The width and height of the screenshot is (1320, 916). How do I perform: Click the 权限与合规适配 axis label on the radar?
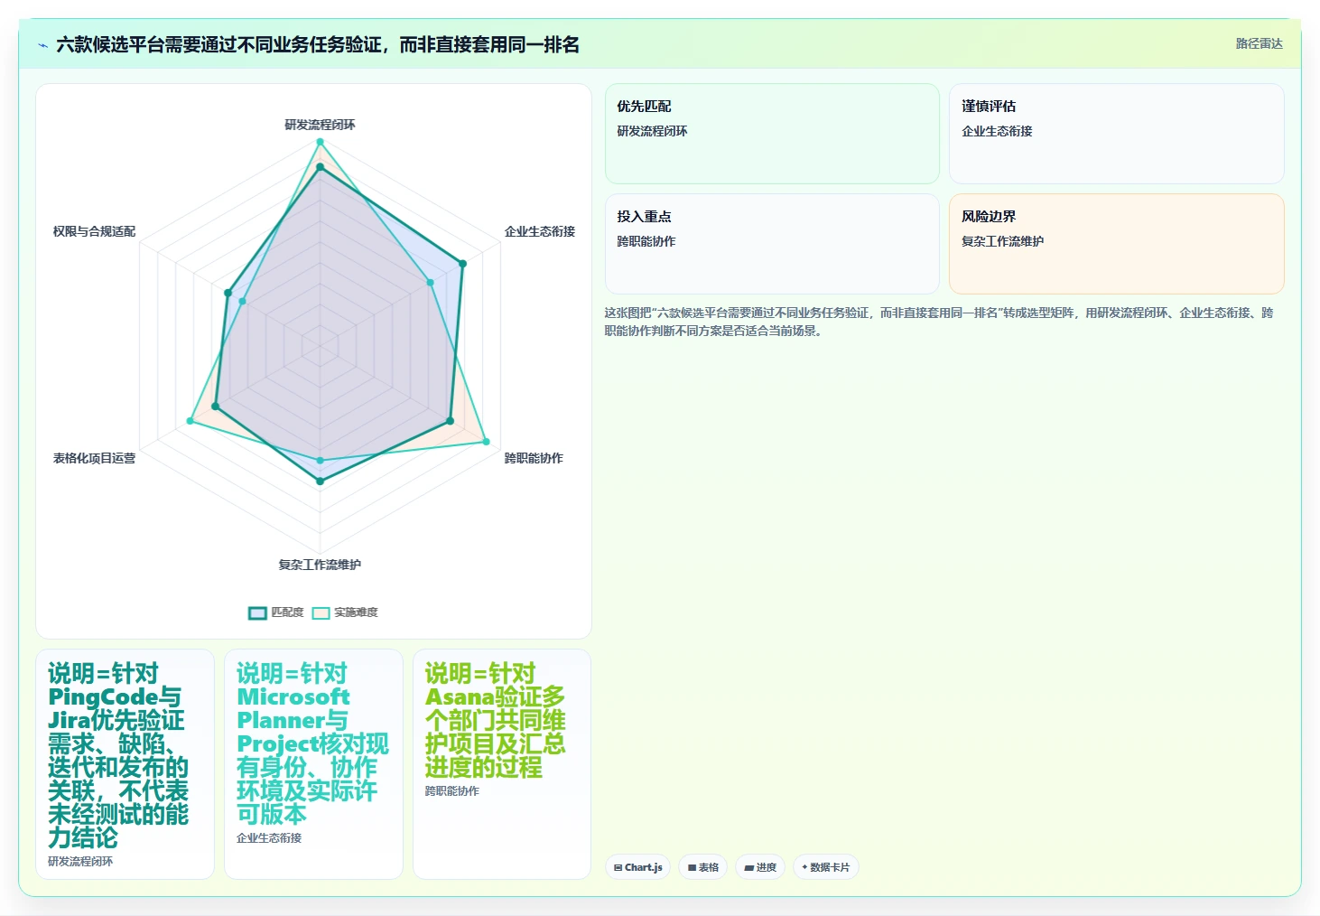(94, 231)
